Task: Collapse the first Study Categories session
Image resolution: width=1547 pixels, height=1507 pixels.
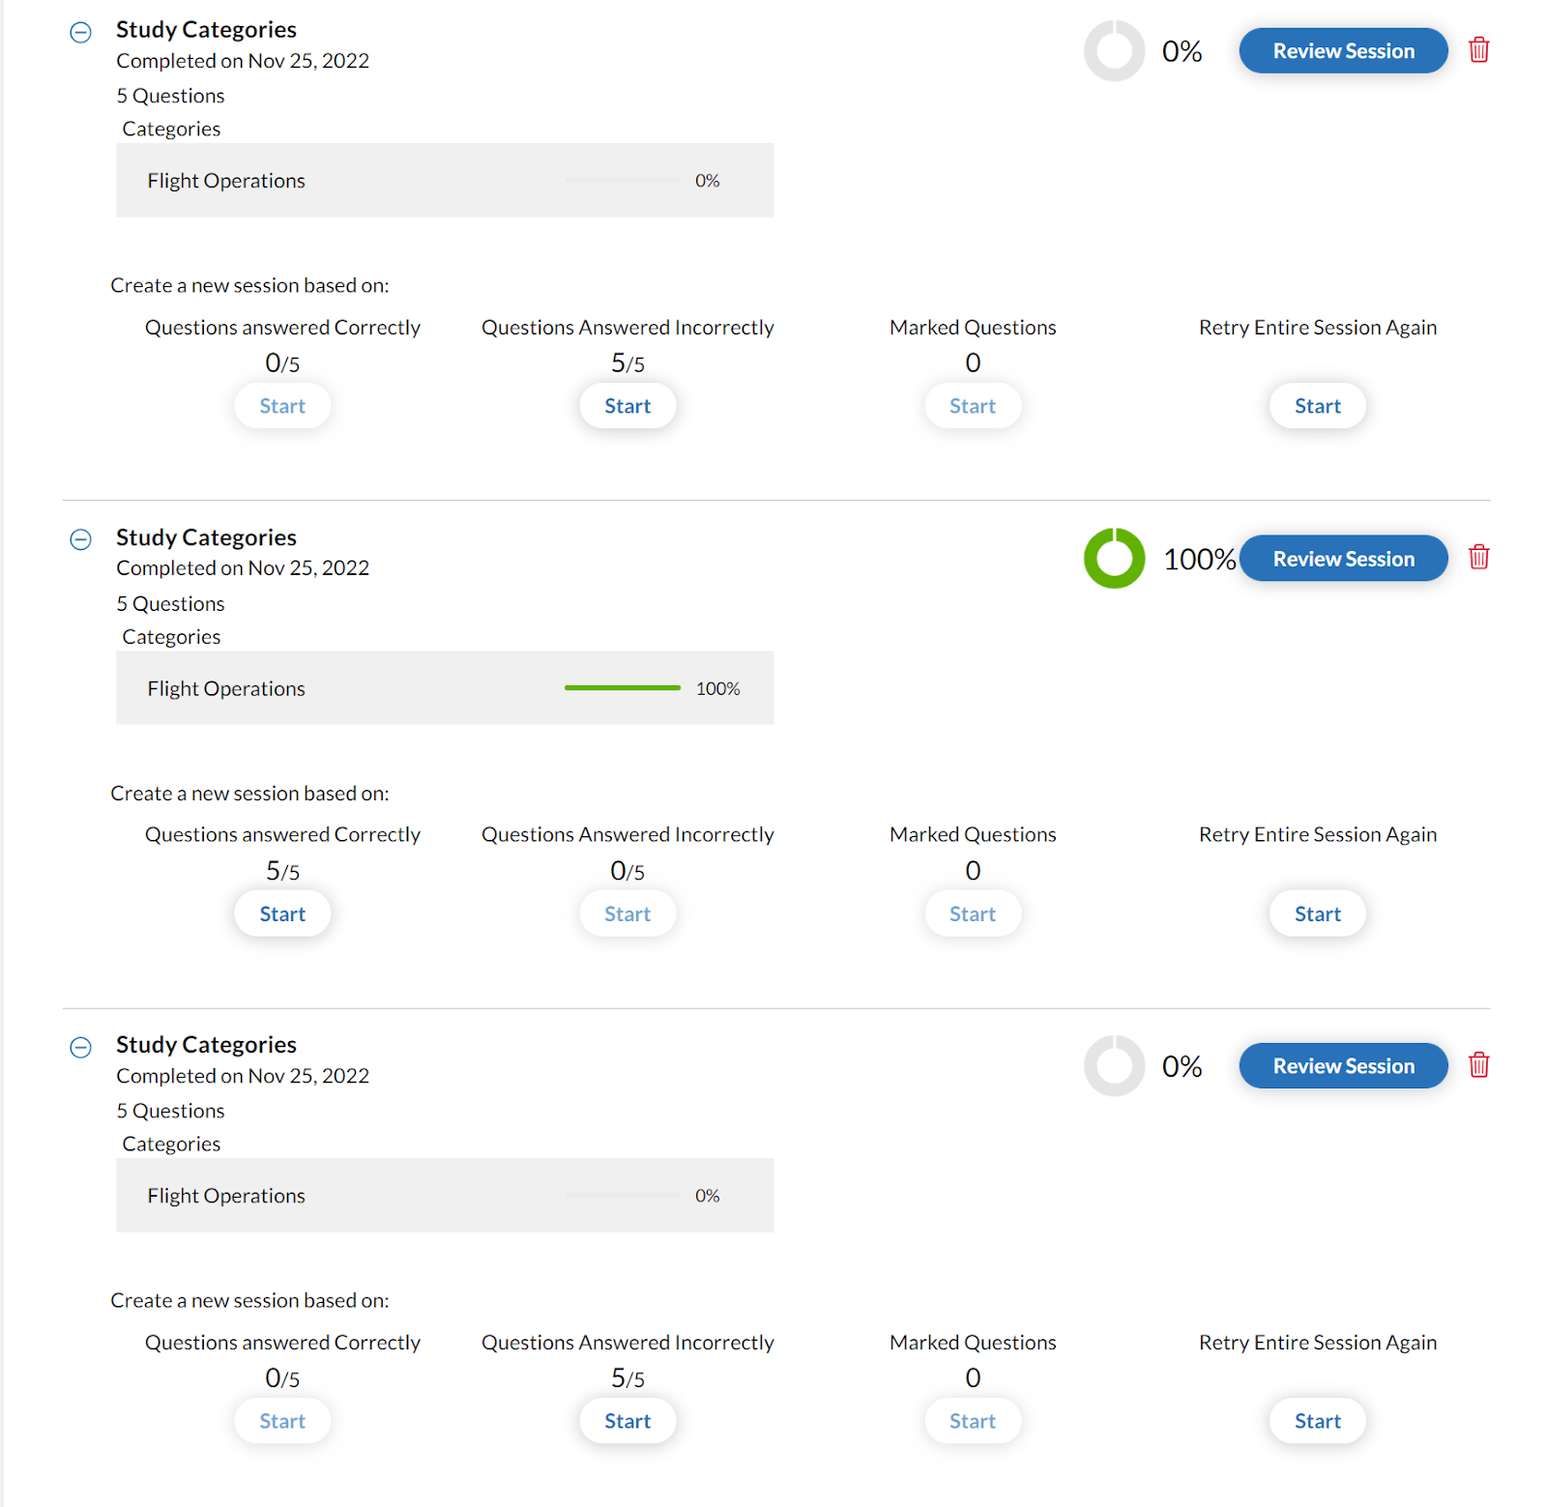Action: click(81, 32)
